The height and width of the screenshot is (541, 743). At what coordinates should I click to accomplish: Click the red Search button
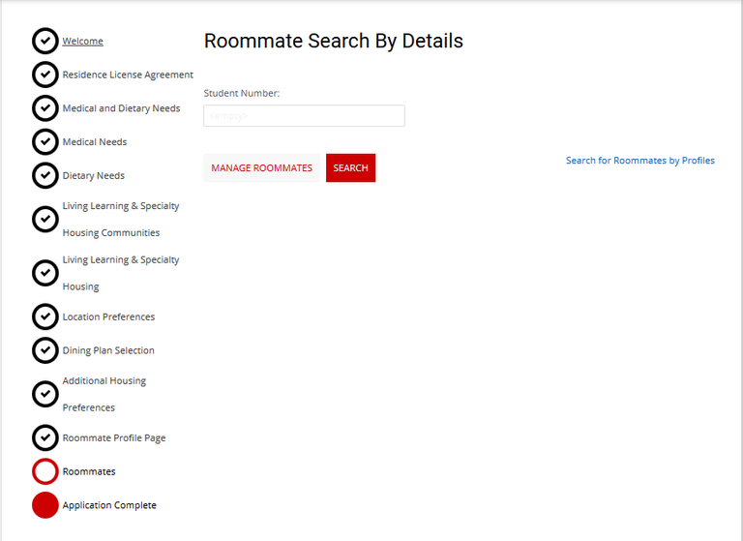tap(350, 168)
